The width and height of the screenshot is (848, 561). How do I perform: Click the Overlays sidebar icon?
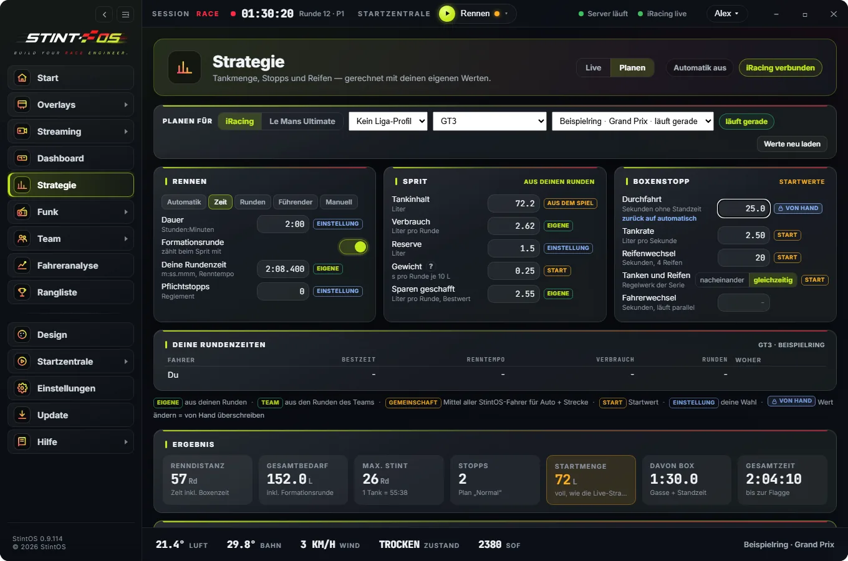pyautogui.click(x=22, y=105)
